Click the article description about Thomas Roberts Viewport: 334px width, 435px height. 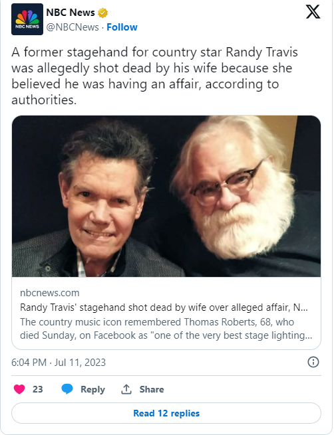point(166,329)
